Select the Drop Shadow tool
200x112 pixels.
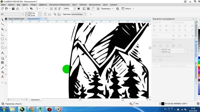pyautogui.click(x=2, y=58)
